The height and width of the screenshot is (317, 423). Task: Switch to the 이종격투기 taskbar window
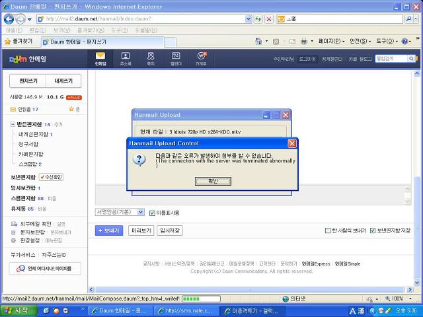253,311
